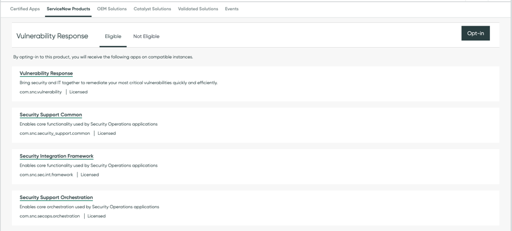This screenshot has width=512, height=231.
Task: Open the Certified Apps tab
Action: [25, 9]
